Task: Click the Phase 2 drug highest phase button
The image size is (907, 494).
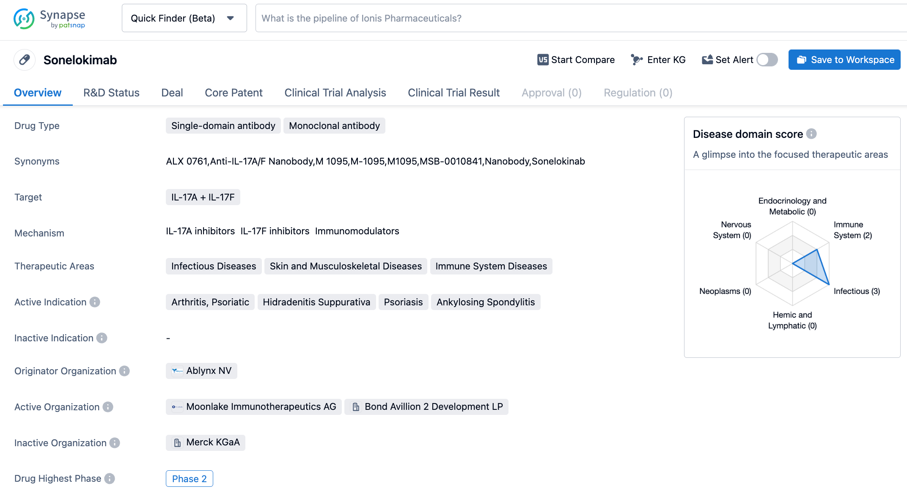Action: [x=189, y=477]
